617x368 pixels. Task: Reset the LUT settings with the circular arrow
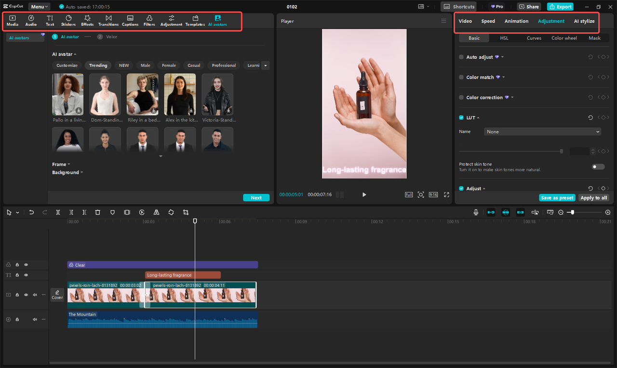click(590, 118)
